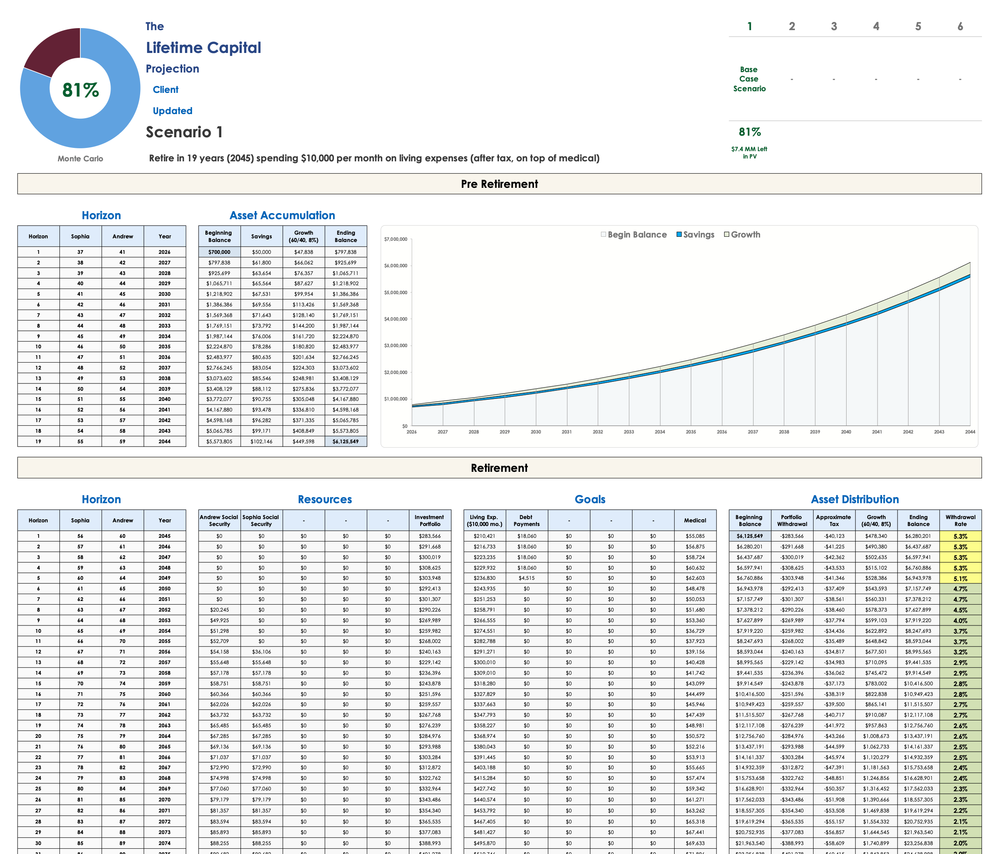The image size is (988, 854).
Task: Select scenario tab number 6
Action: point(960,26)
